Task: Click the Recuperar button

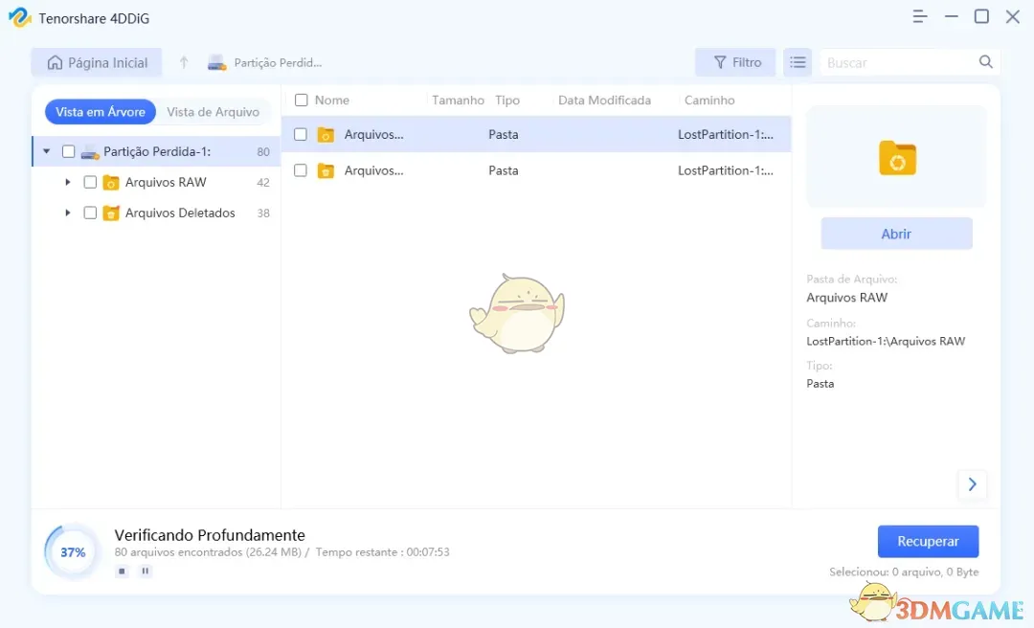Action: pyautogui.click(x=928, y=541)
